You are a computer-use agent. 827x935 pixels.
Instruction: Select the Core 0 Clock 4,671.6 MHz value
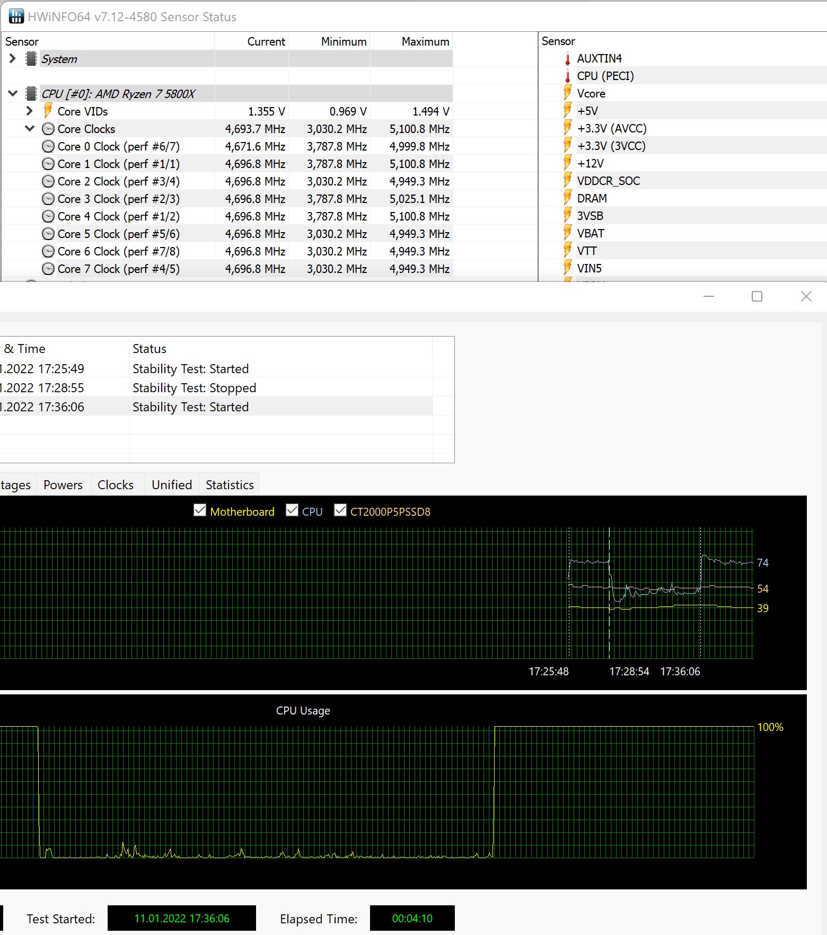[x=255, y=146]
